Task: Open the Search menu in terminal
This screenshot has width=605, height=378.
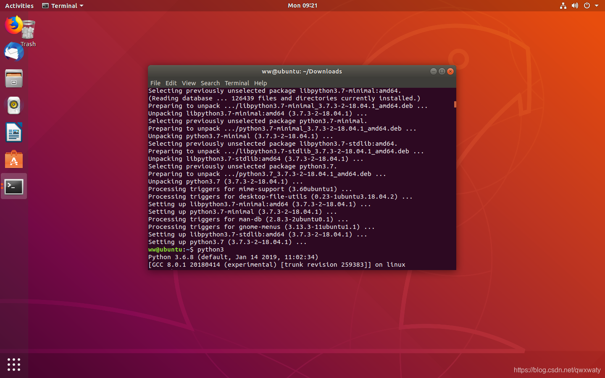Action: coord(210,83)
